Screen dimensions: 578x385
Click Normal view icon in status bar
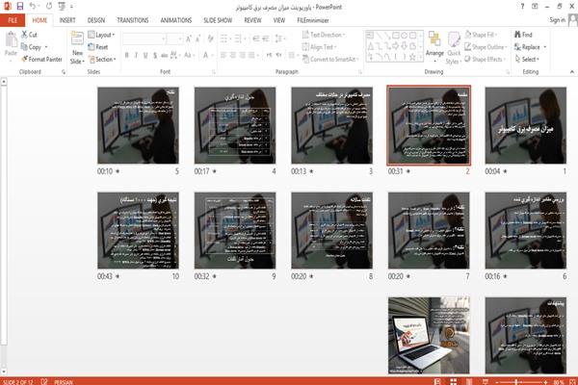click(437, 382)
